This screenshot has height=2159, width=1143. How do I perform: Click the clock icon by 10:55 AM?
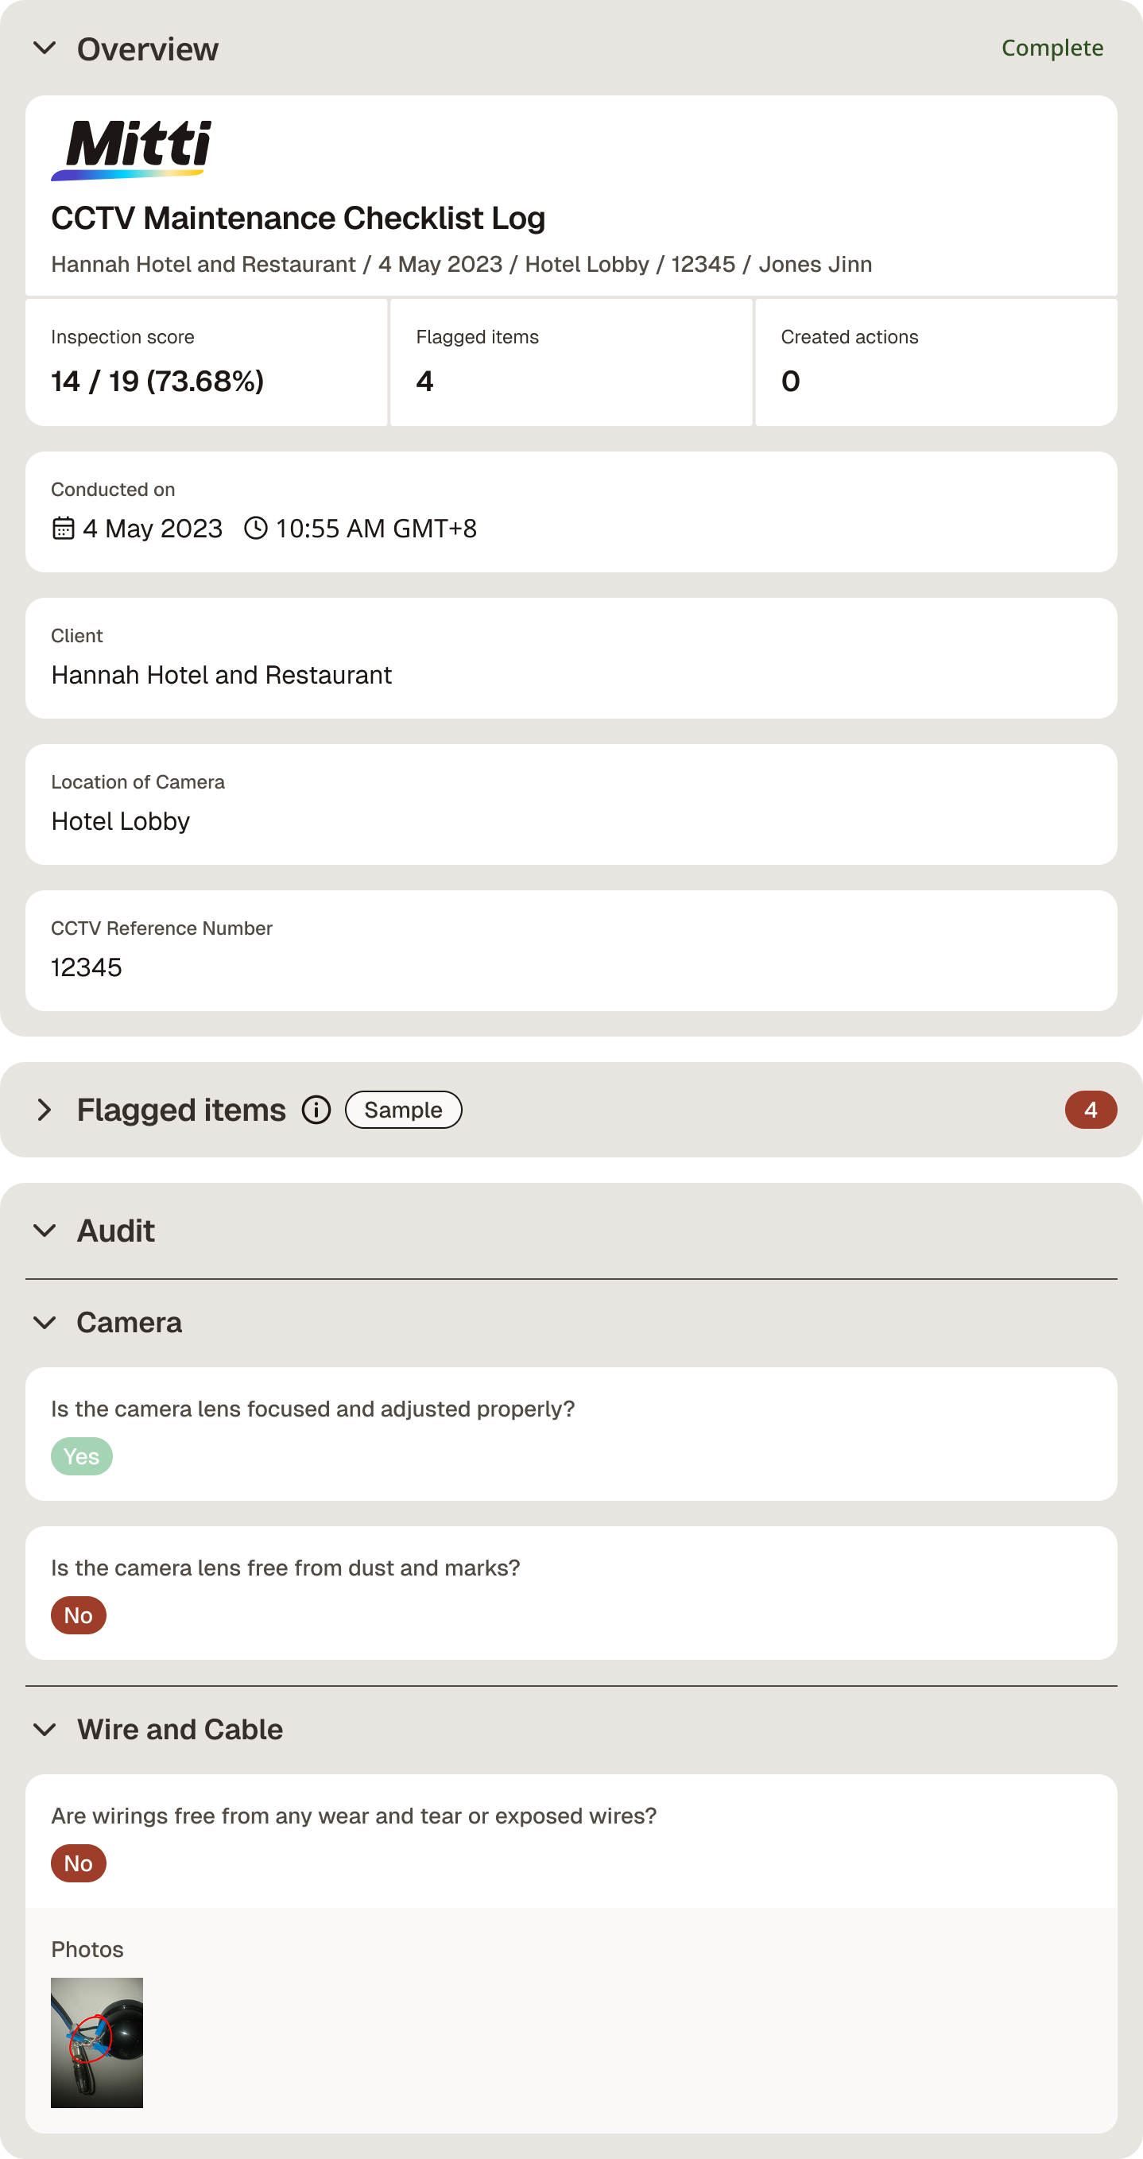tap(256, 528)
